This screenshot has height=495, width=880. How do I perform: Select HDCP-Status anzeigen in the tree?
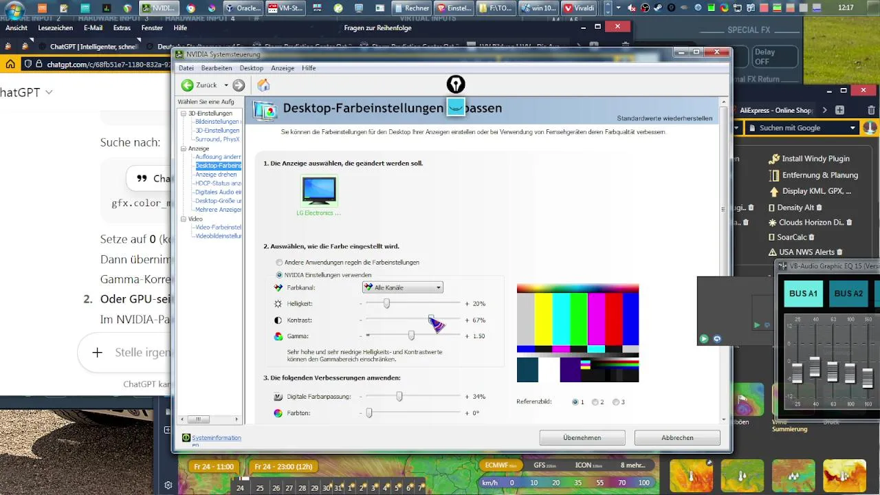click(x=218, y=184)
